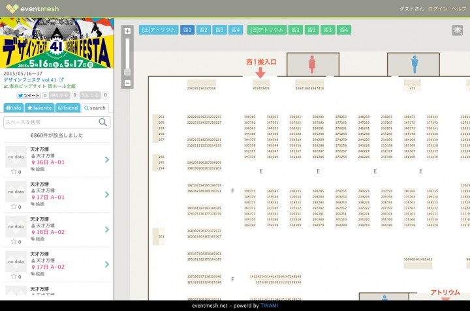Screen dimensions: 470x311
Task: Expand the 17日 A-02 entry chevron
Action: [106, 265]
